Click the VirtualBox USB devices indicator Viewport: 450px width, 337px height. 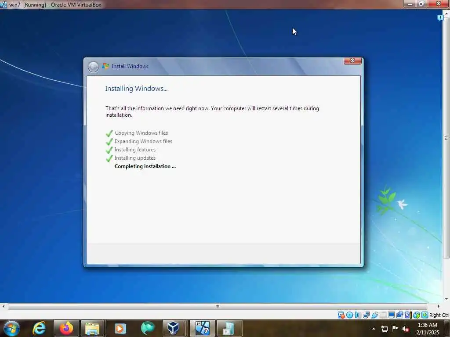click(x=374, y=315)
